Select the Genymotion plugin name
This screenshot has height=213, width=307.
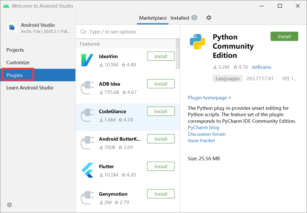point(113,194)
